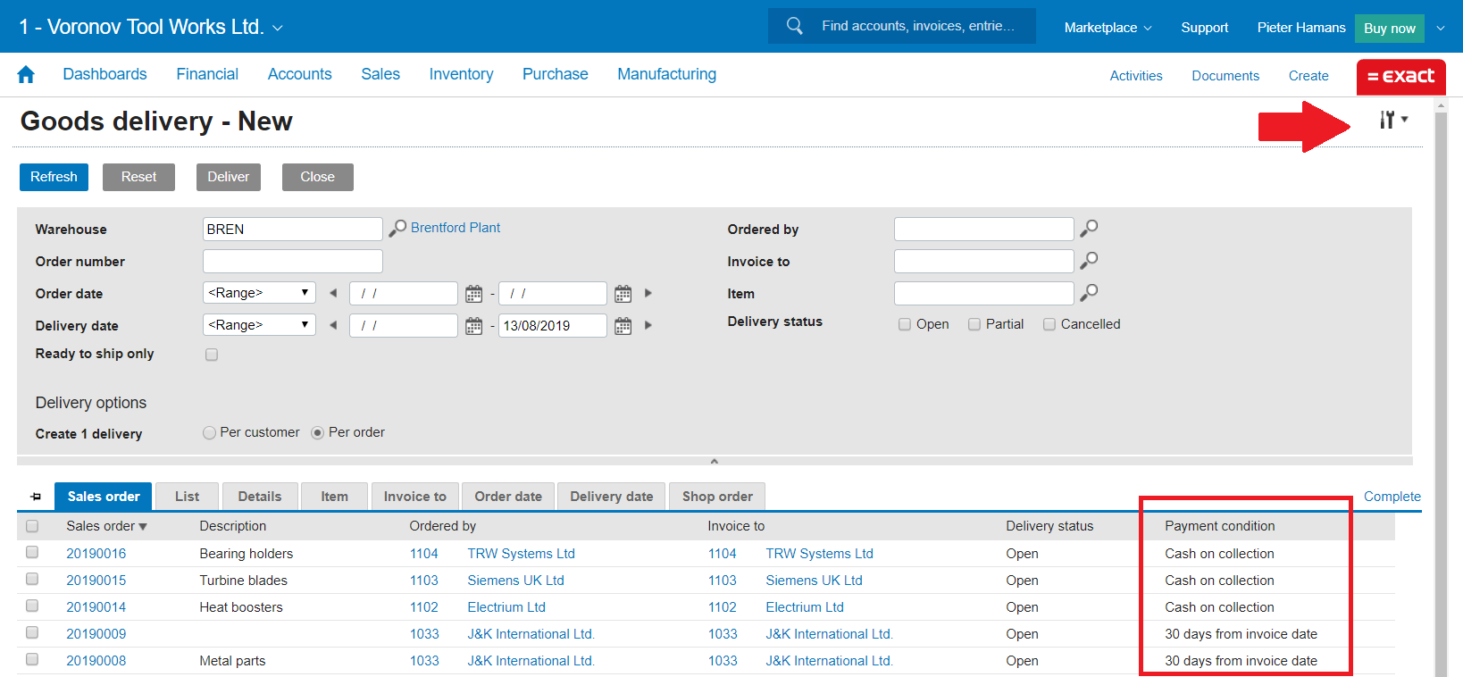Open the Activities link
This screenshot has width=1463, height=677.
point(1136,76)
